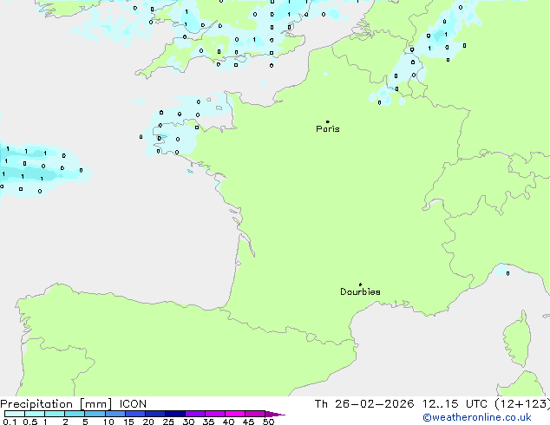
Task: Select the 5–10 mm legend swatch
Action: [95, 414]
